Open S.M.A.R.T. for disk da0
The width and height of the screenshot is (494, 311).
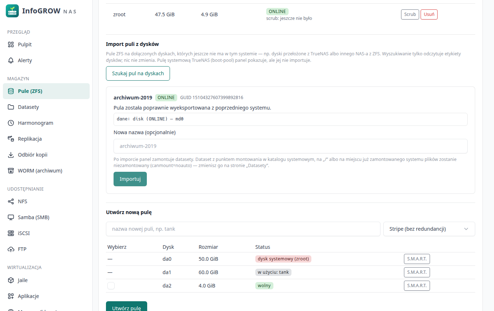[x=417, y=259]
